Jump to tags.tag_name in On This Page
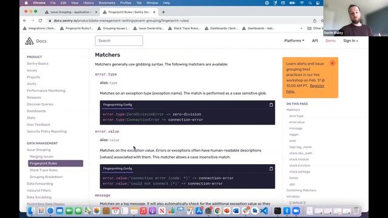This screenshot has height=218, width=388. 301,147
